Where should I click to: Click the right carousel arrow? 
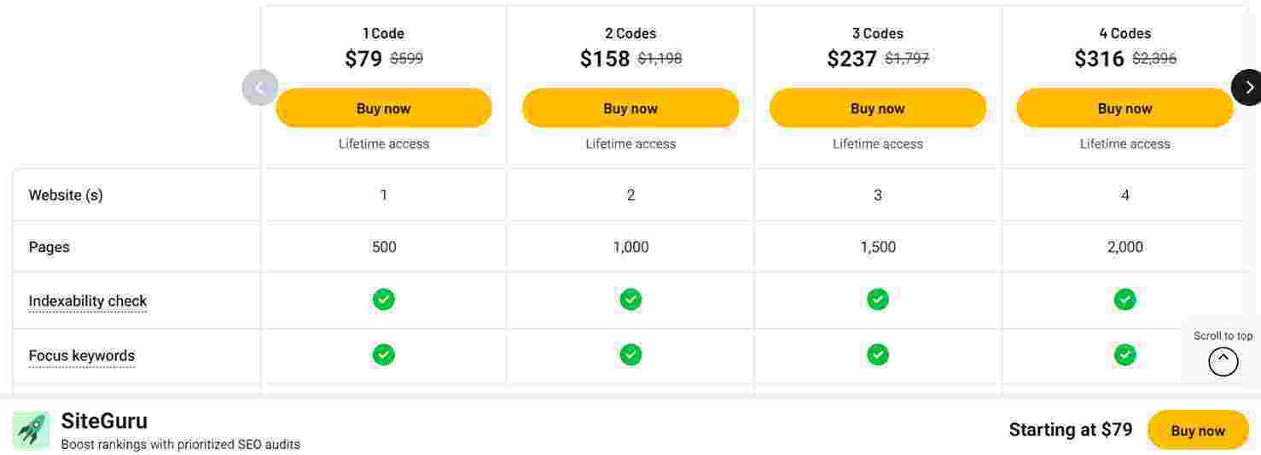click(x=1247, y=87)
